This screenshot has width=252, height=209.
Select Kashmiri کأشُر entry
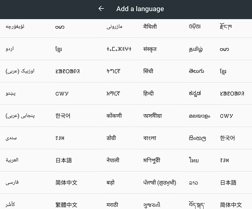[10, 204]
